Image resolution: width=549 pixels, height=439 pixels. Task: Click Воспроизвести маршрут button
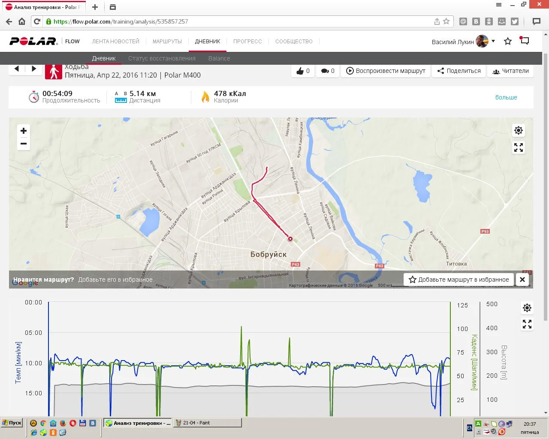point(386,71)
